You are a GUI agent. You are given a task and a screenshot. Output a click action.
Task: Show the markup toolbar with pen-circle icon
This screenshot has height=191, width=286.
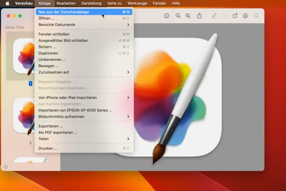pyautogui.click(x=245, y=16)
